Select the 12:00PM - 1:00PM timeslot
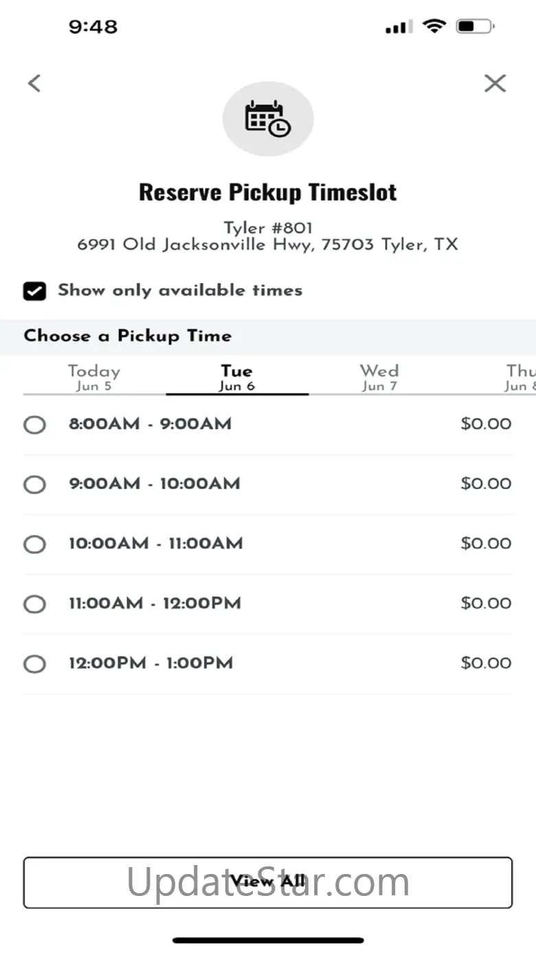This screenshot has height=953, width=536. point(34,664)
